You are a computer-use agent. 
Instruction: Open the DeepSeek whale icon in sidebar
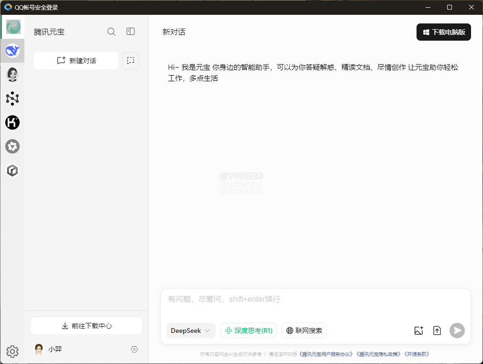click(12, 51)
